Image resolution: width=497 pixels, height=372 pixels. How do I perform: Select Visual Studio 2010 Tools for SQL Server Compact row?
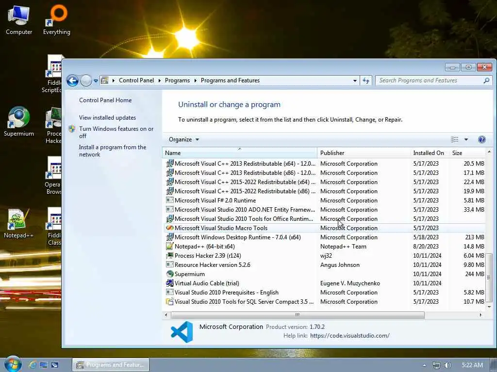325,301
